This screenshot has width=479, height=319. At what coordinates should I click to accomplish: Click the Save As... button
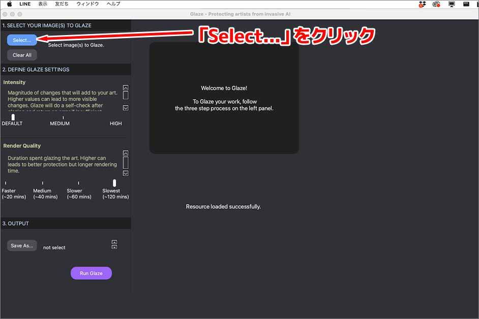[x=22, y=245]
